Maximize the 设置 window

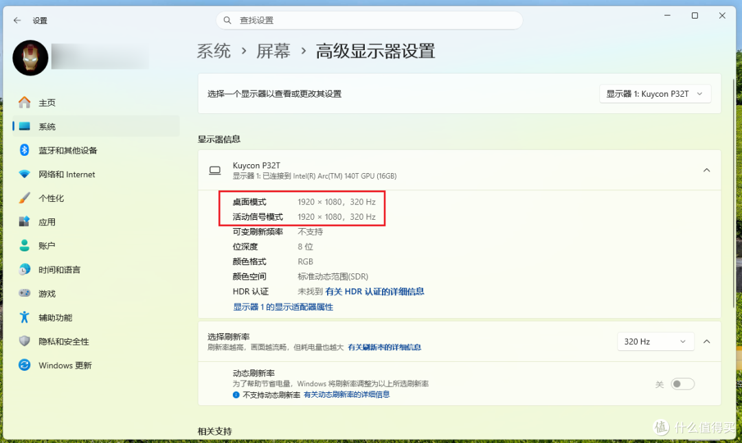click(695, 16)
